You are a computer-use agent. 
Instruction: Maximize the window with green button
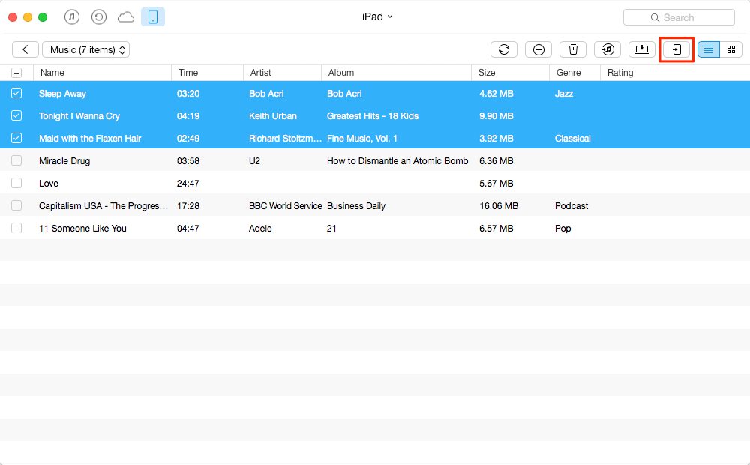click(43, 17)
